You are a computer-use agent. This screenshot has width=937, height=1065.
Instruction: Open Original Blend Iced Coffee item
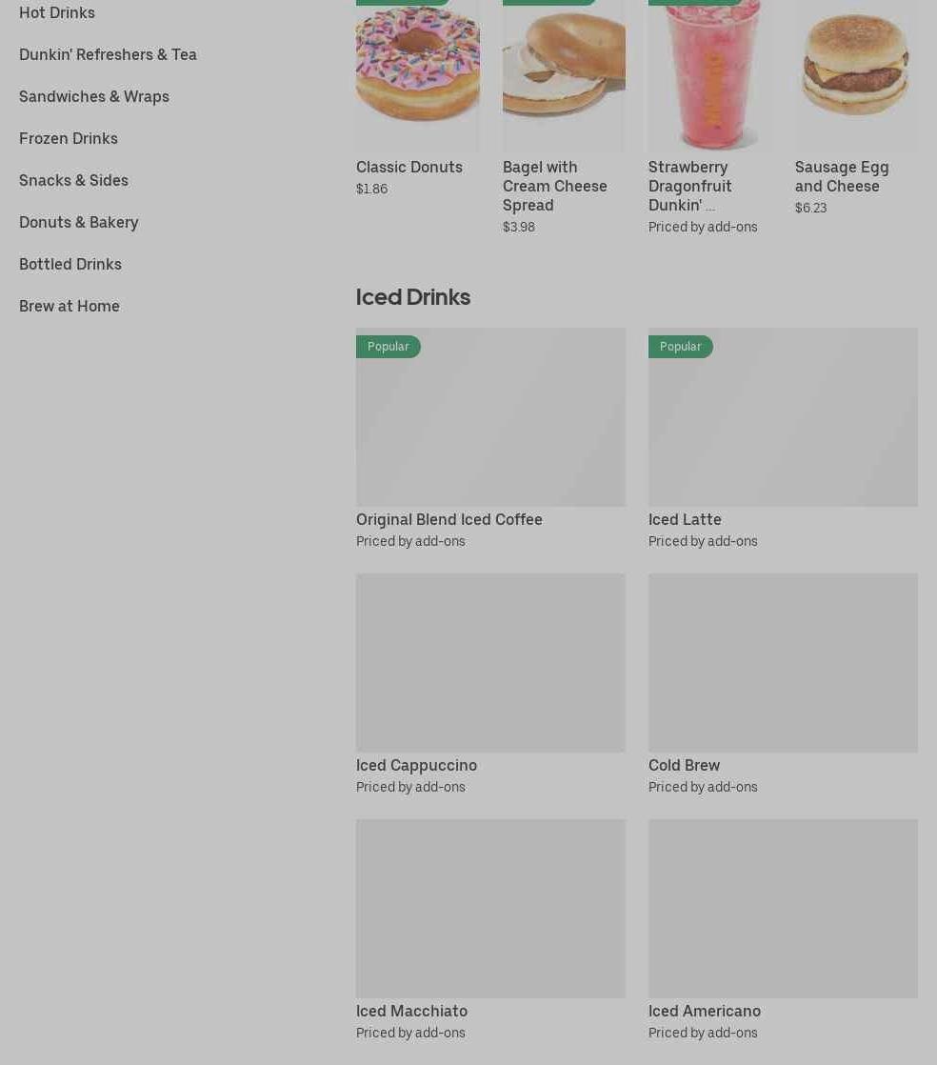(x=491, y=439)
